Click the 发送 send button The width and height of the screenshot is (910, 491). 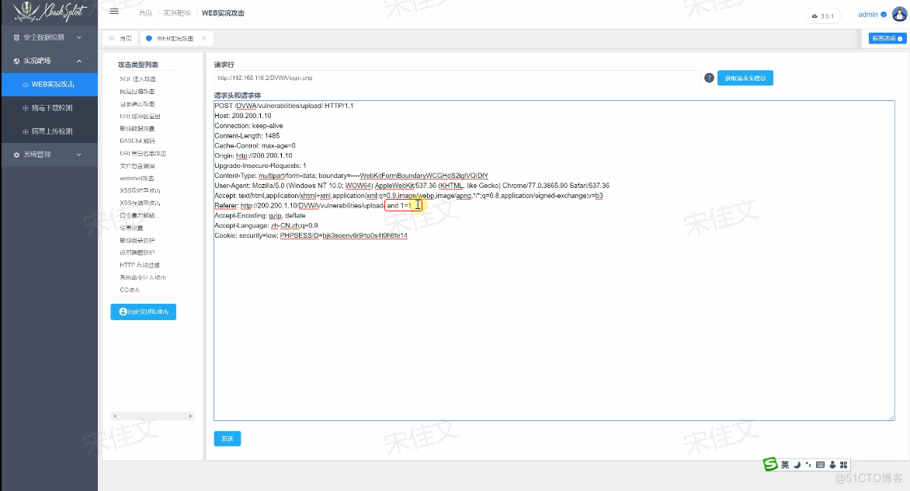[227, 439]
